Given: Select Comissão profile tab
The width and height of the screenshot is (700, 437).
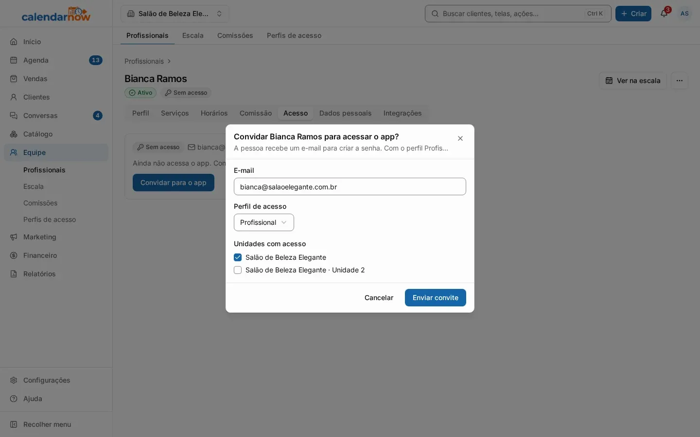Looking at the screenshot, I should point(256,113).
